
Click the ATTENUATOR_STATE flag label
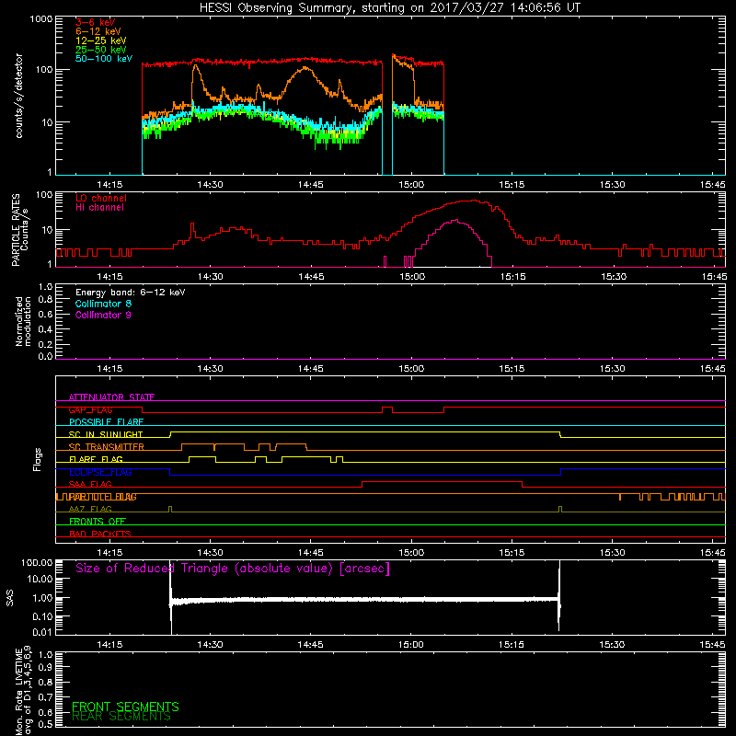click(x=111, y=397)
